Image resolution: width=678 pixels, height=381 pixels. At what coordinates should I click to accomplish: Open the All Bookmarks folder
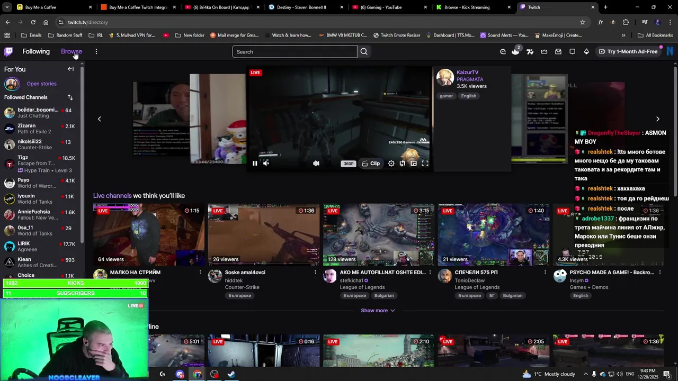(655, 35)
